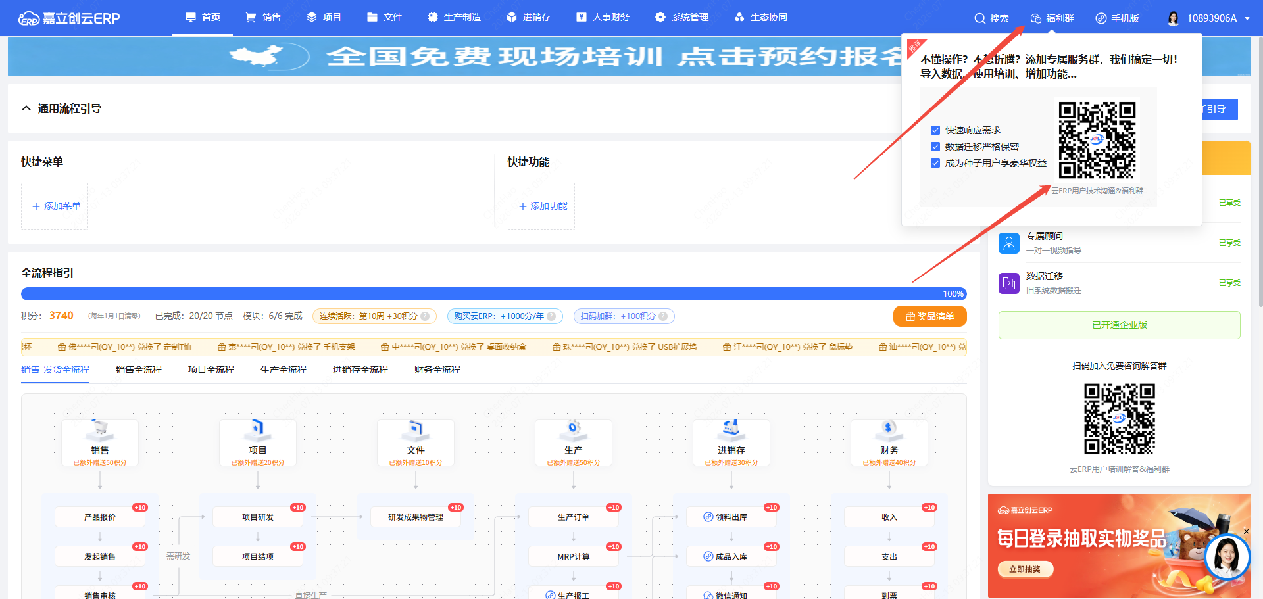
Task: Open the 首页 top menu
Action: [x=203, y=18]
